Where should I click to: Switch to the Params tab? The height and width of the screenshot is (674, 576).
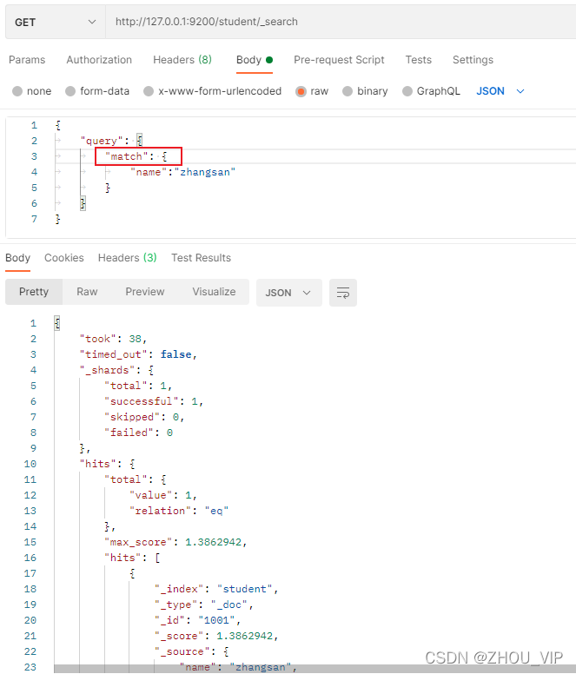tap(27, 60)
